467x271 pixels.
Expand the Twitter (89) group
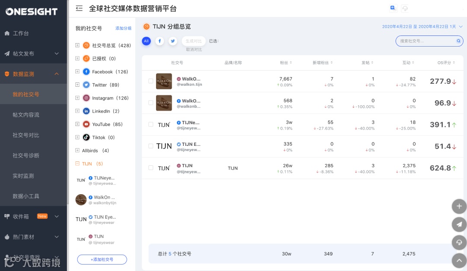pyautogui.click(x=77, y=85)
